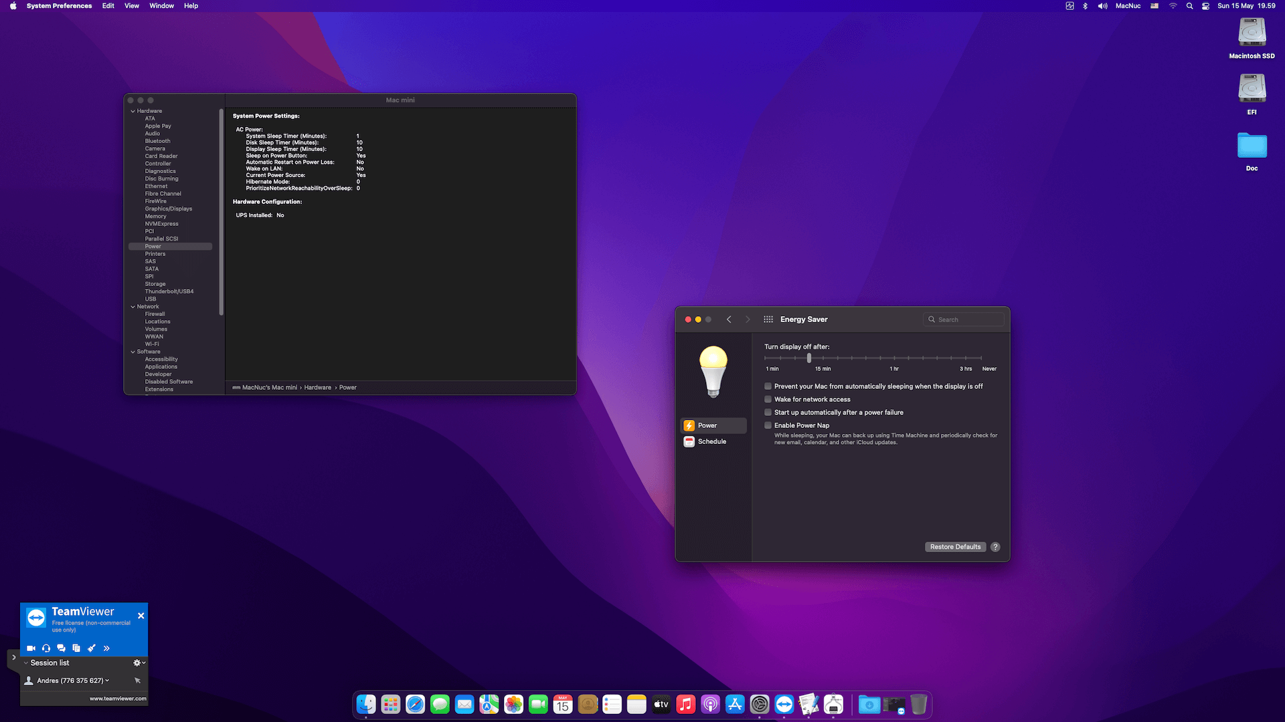1285x722 pixels.
Task: Enable Wake for network access
Action: pos(768,399)
